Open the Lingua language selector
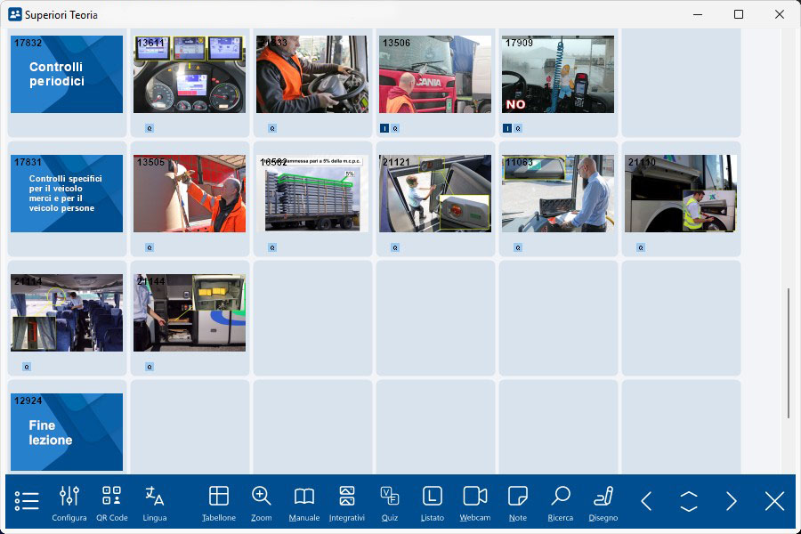The image size is (801, 534). coord(155,501)
